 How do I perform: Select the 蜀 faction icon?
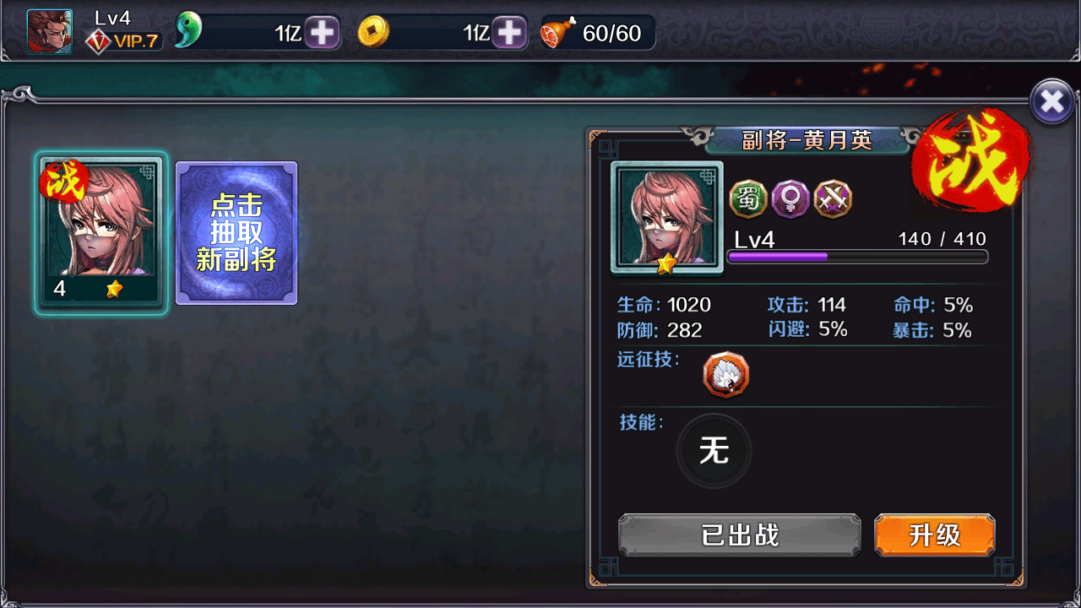(748, 199)
